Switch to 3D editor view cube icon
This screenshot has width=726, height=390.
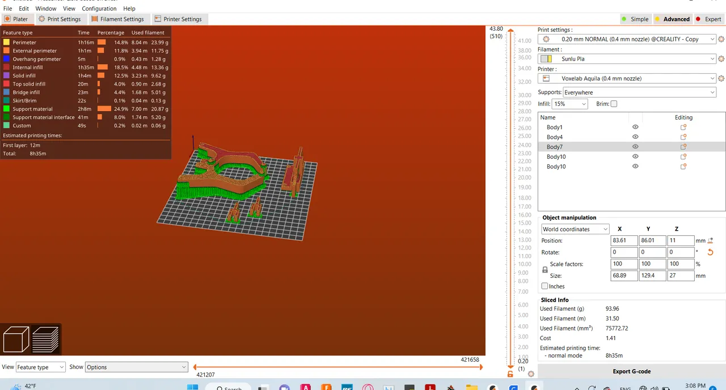click(16, 340)
